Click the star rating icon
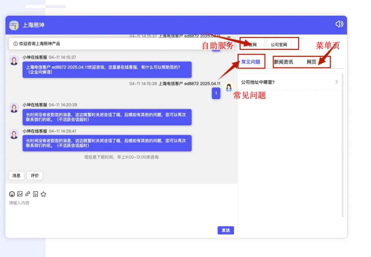 [43, 194]
